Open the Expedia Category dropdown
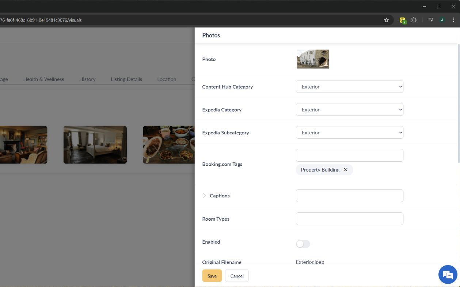The height and width of the screenshot is (287, 460). pos(350,110)
